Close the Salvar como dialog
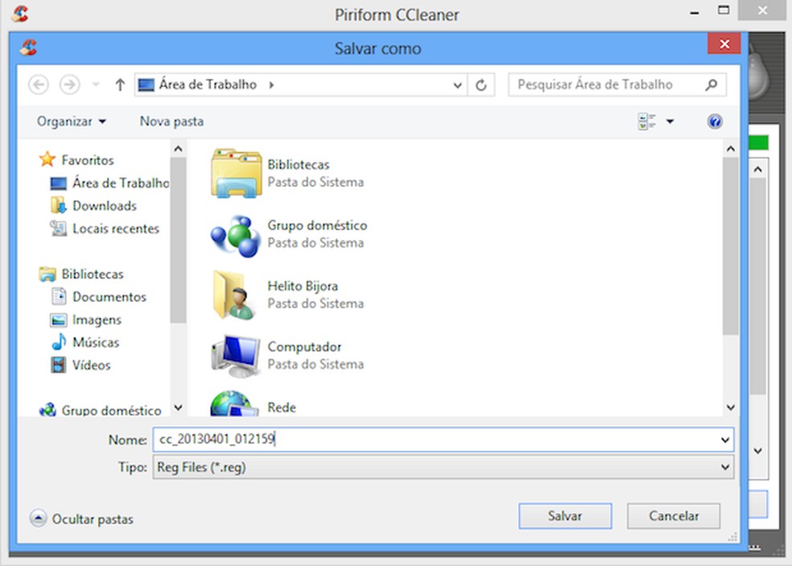 [724, 44]
